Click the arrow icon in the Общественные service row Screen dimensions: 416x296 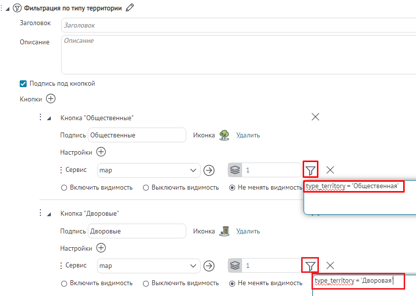(x=209, y=170)
